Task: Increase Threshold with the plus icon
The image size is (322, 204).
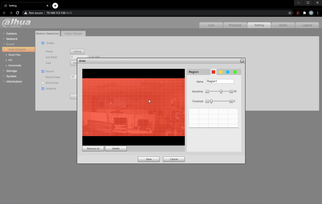Action: (x=231, y=101)
